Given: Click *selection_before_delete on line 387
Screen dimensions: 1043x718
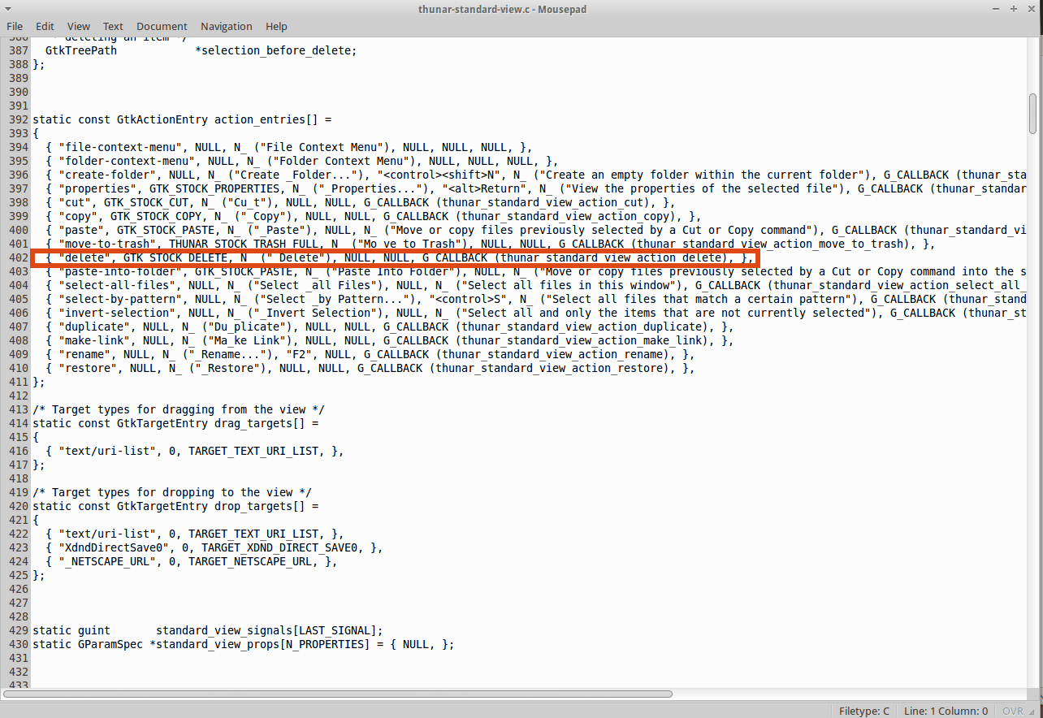Looking at the screenshot, I should pyautogui.click(x=273, y=50).
